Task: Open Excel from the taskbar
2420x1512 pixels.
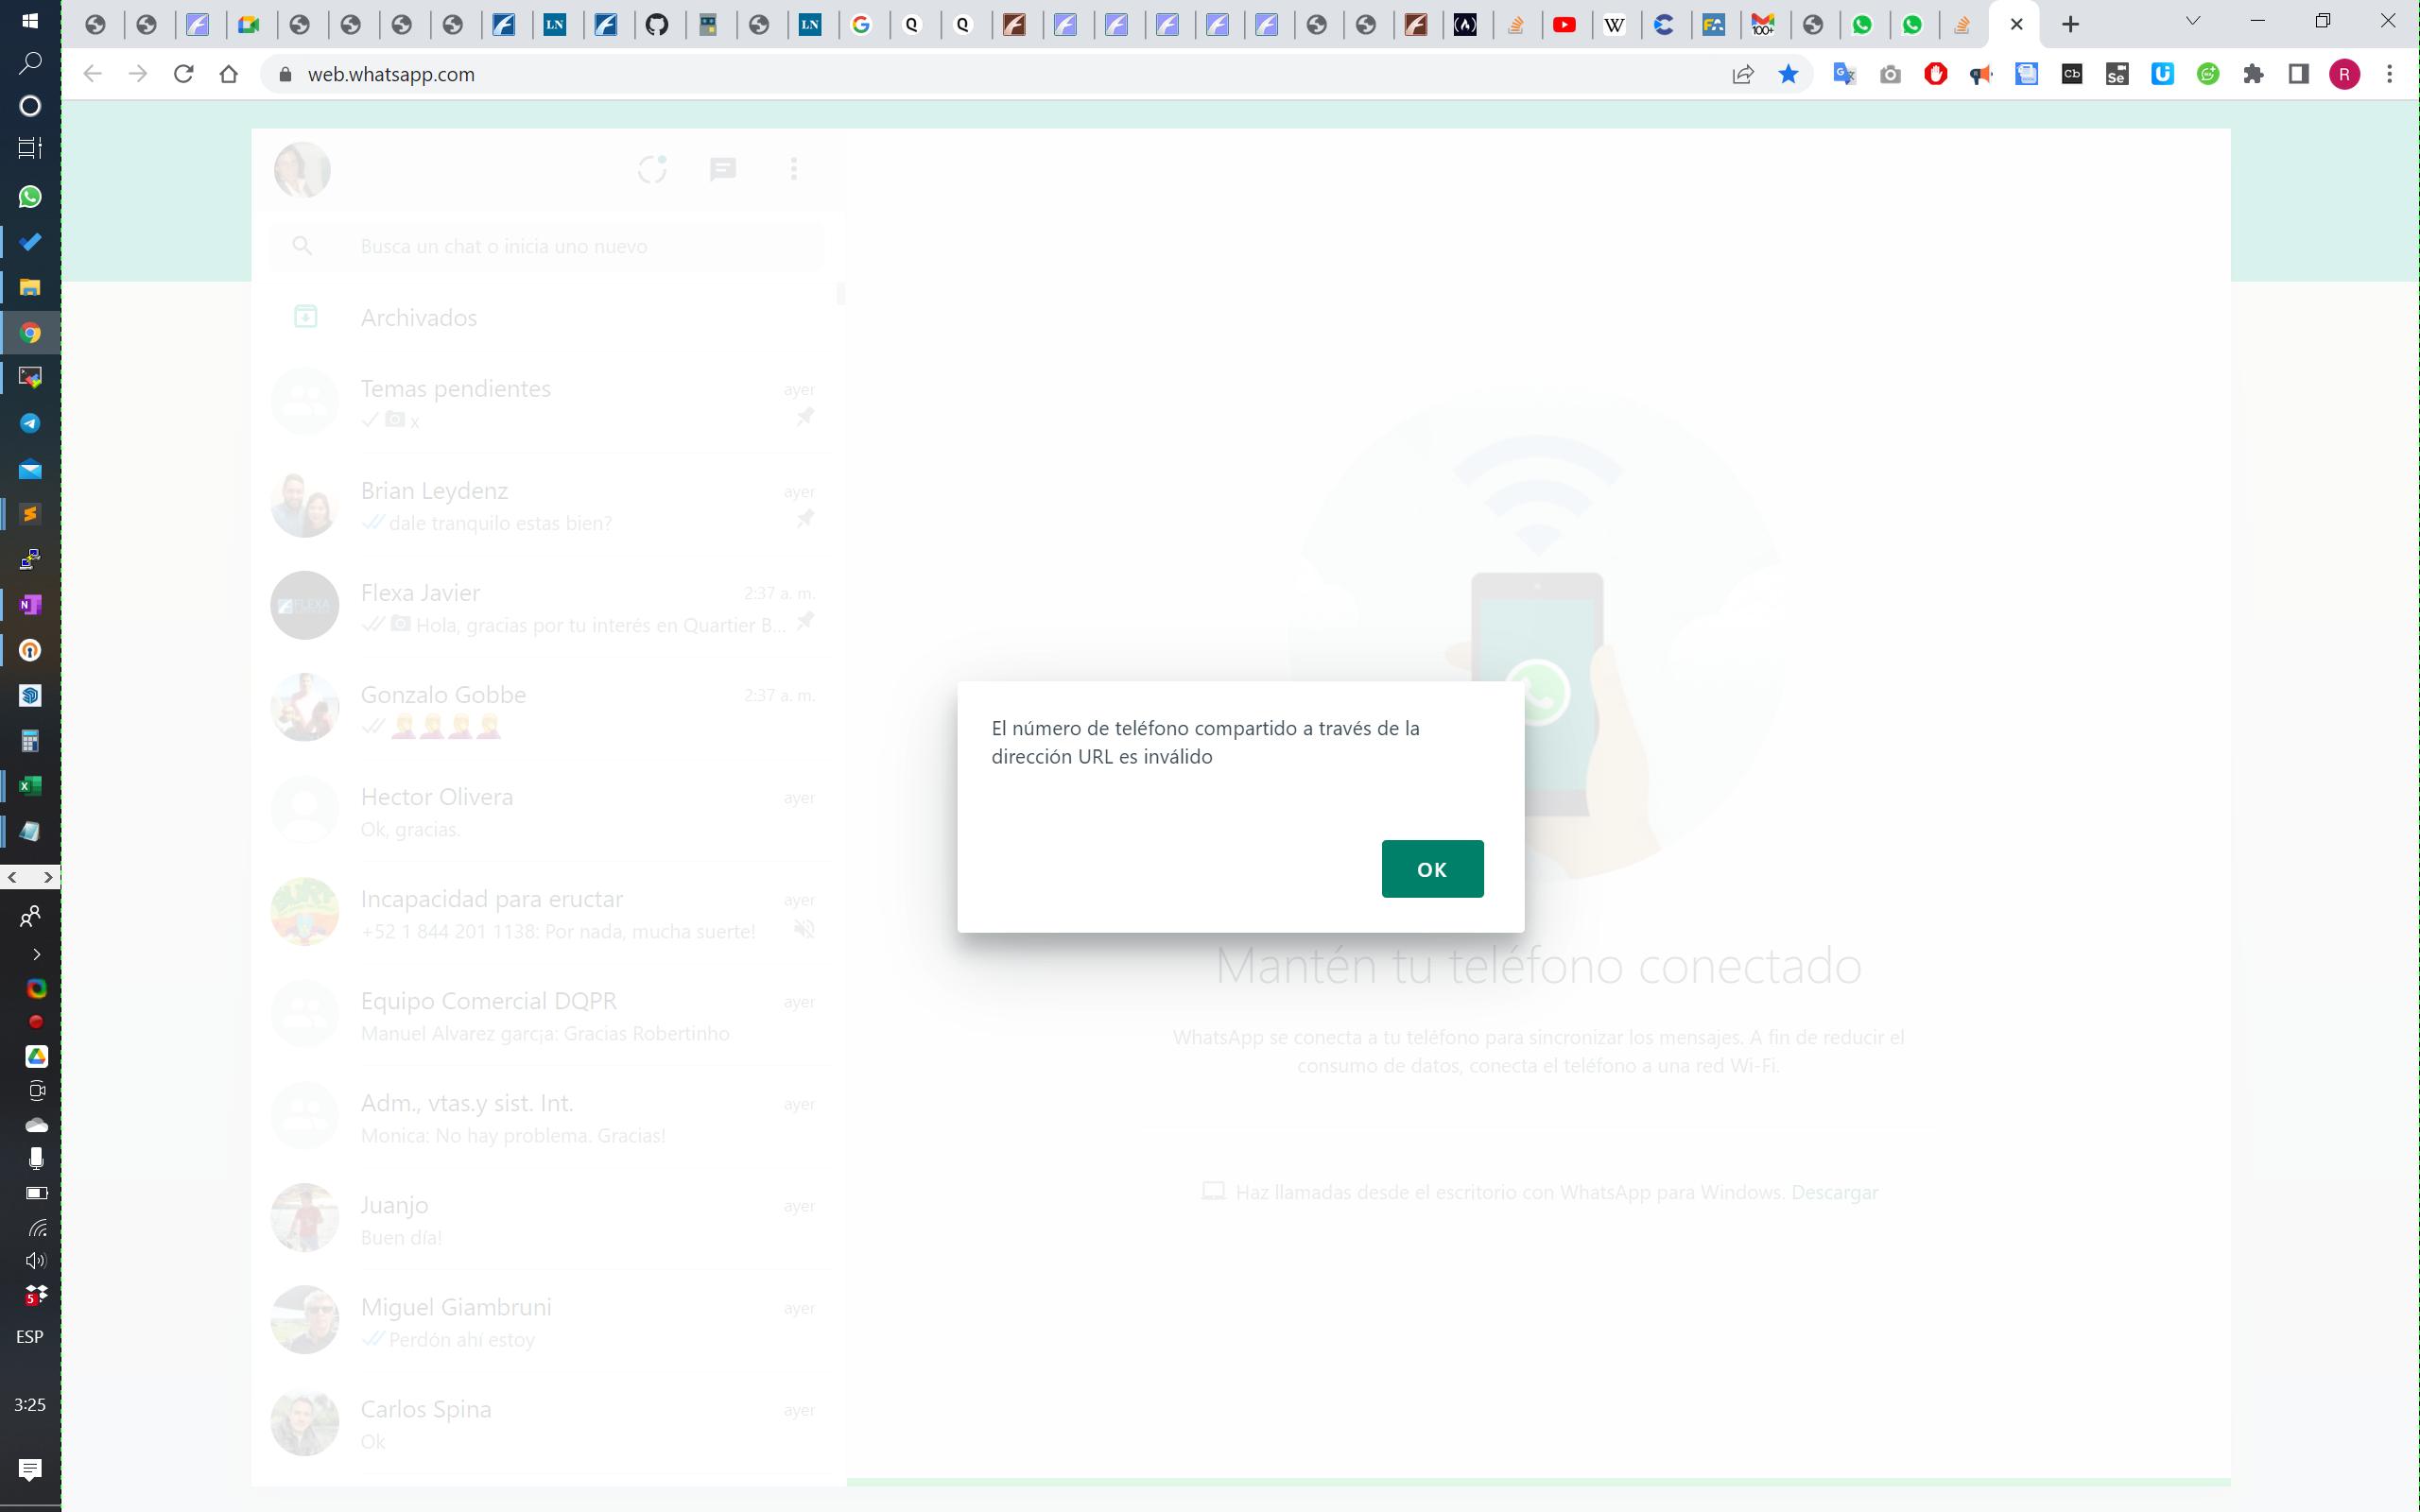Action: [x=30, y=786]
